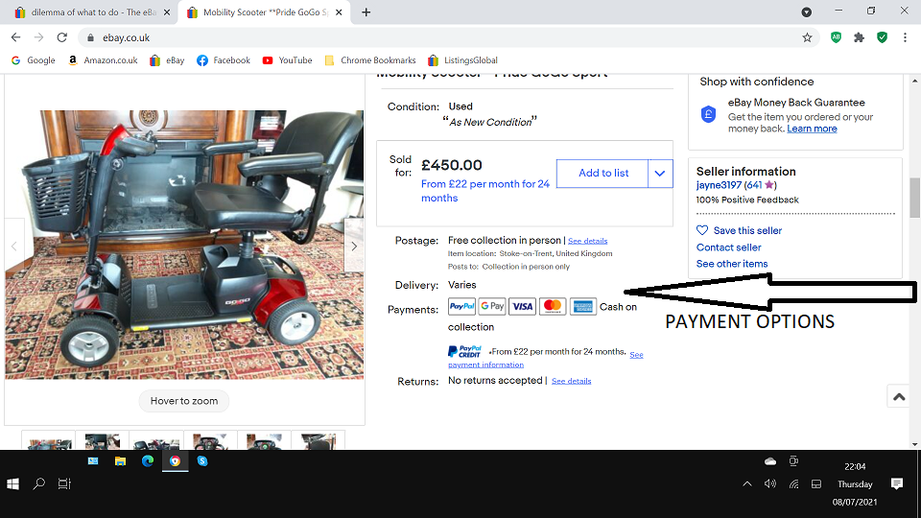Open the Facebook bookmark
This screenshot has height=518, width=921.
coord(224,60)
